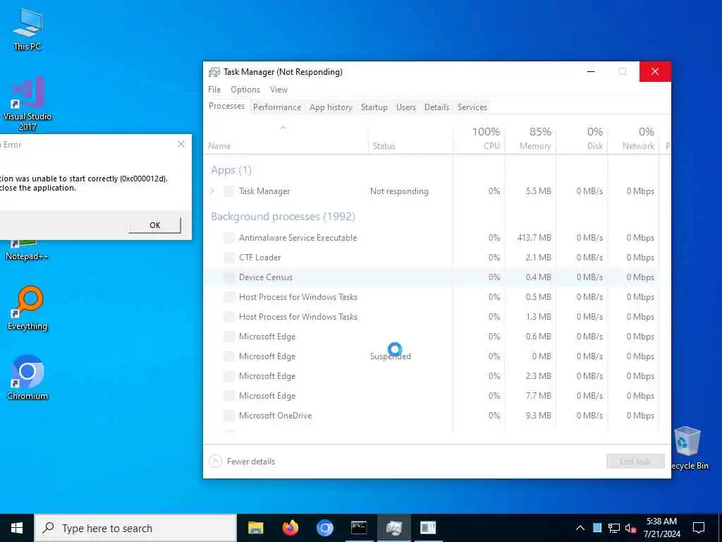722x542 pixels.
Task: Click the Task Manager app row icon
Action: (x=229, y=191)
